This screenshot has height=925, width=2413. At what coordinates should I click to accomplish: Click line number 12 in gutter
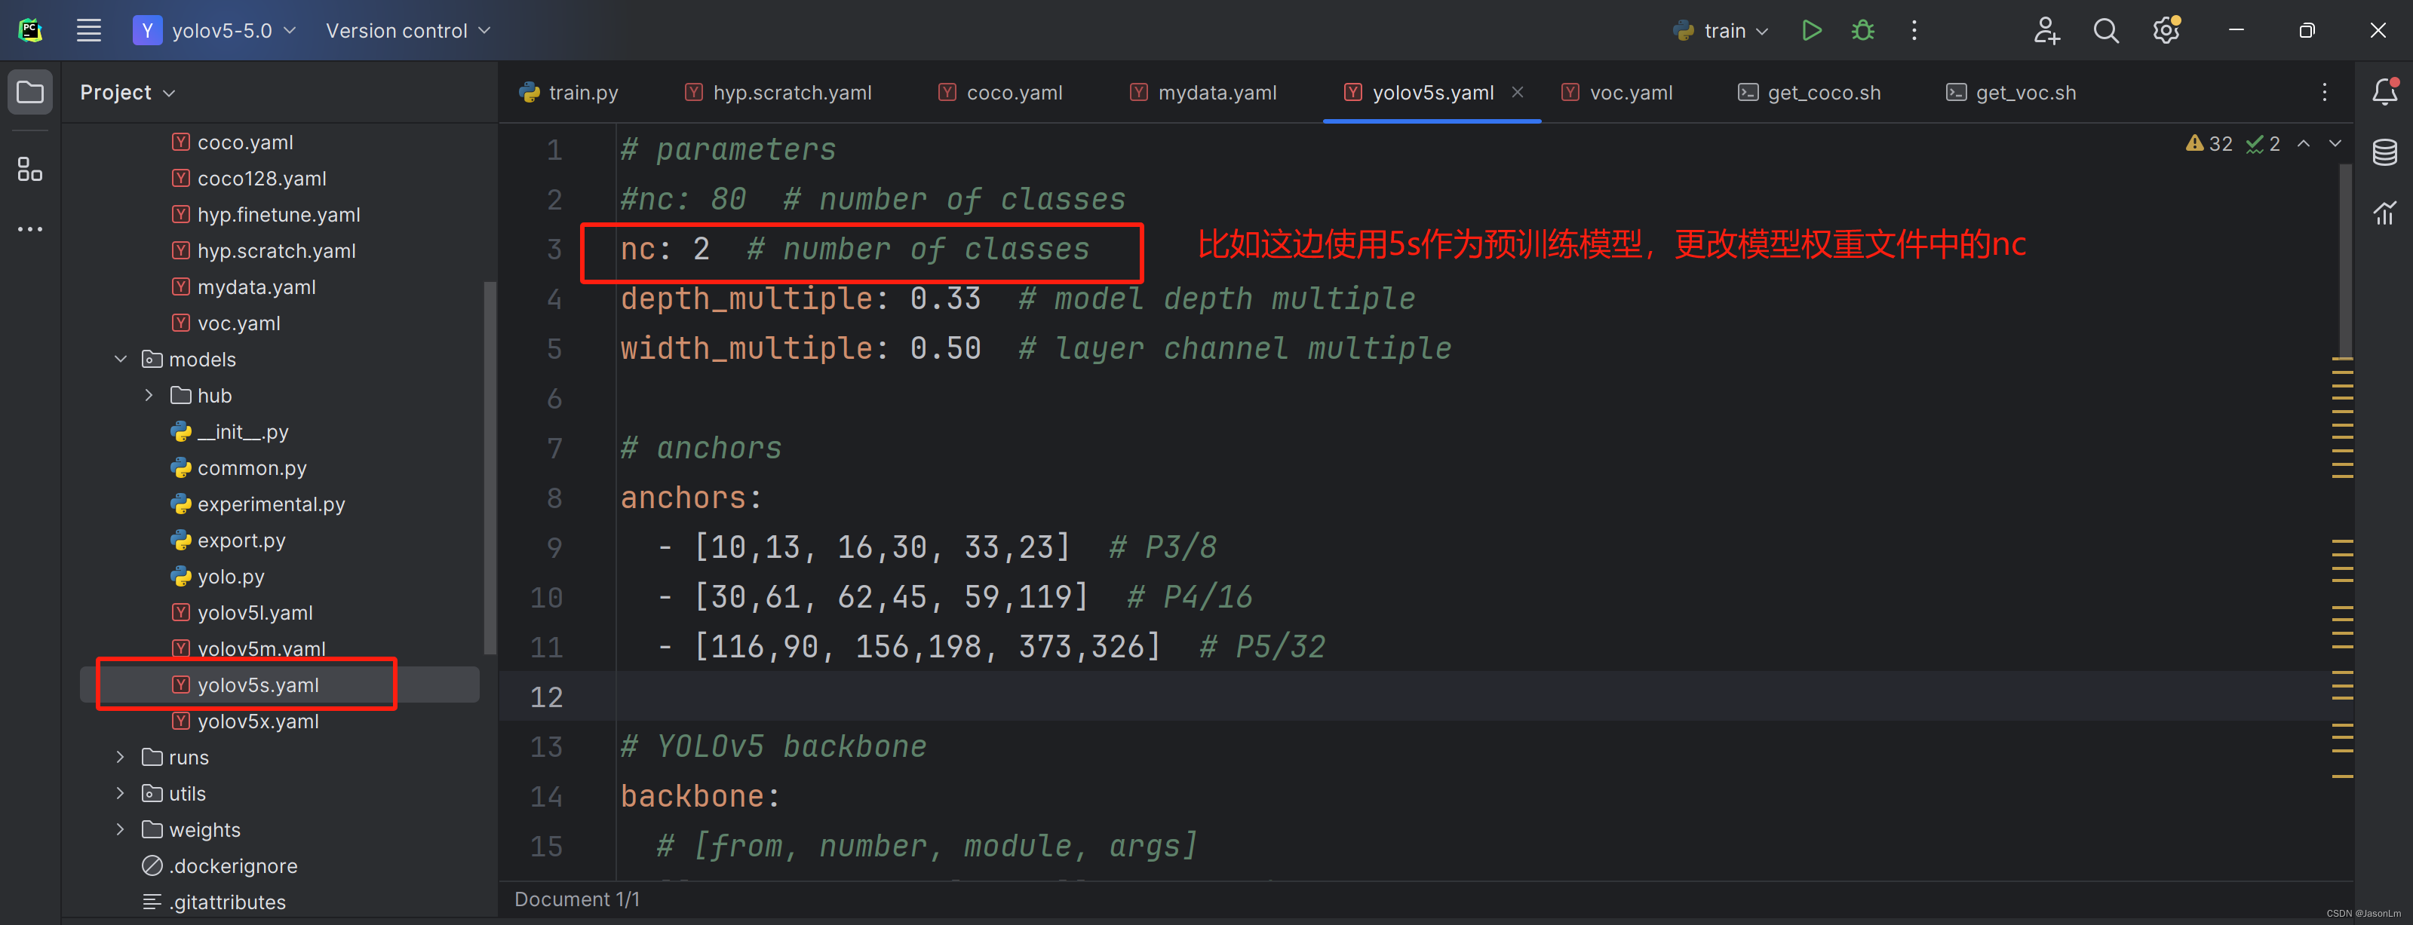[x=547, y=697]
